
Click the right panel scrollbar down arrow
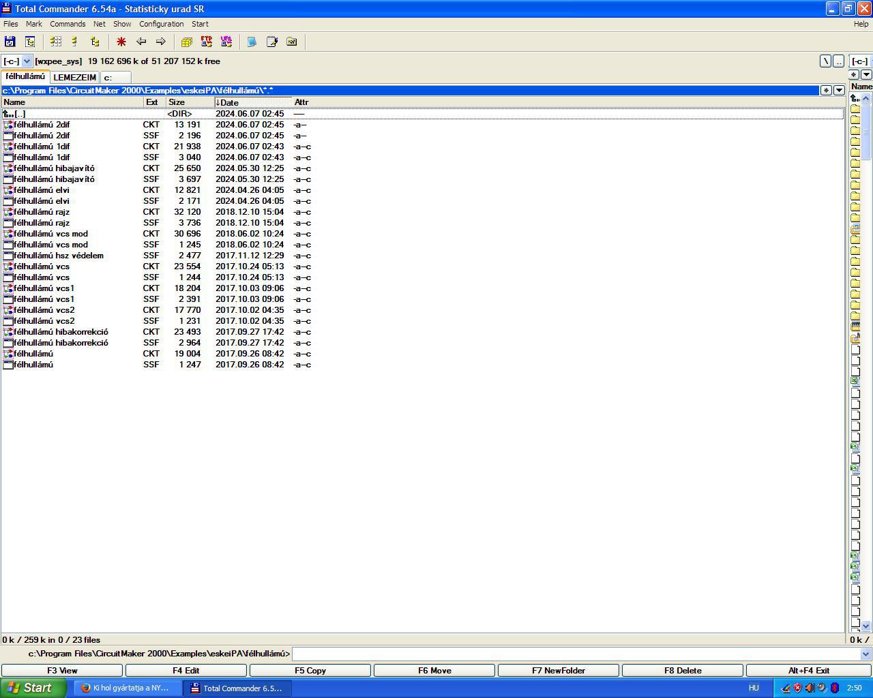tap(866, 626)
